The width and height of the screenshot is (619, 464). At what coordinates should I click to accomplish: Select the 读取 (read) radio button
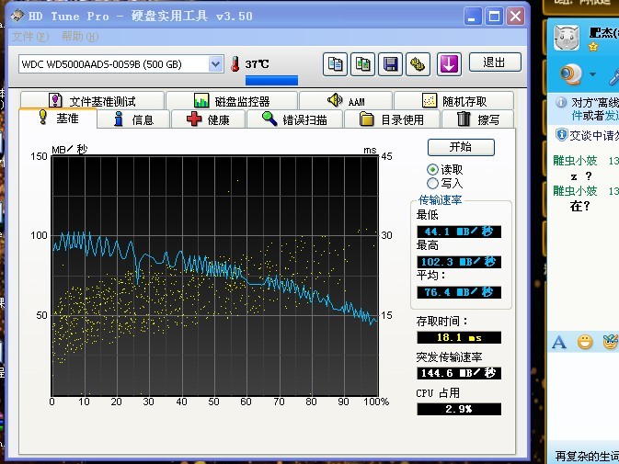pos(433,170)
